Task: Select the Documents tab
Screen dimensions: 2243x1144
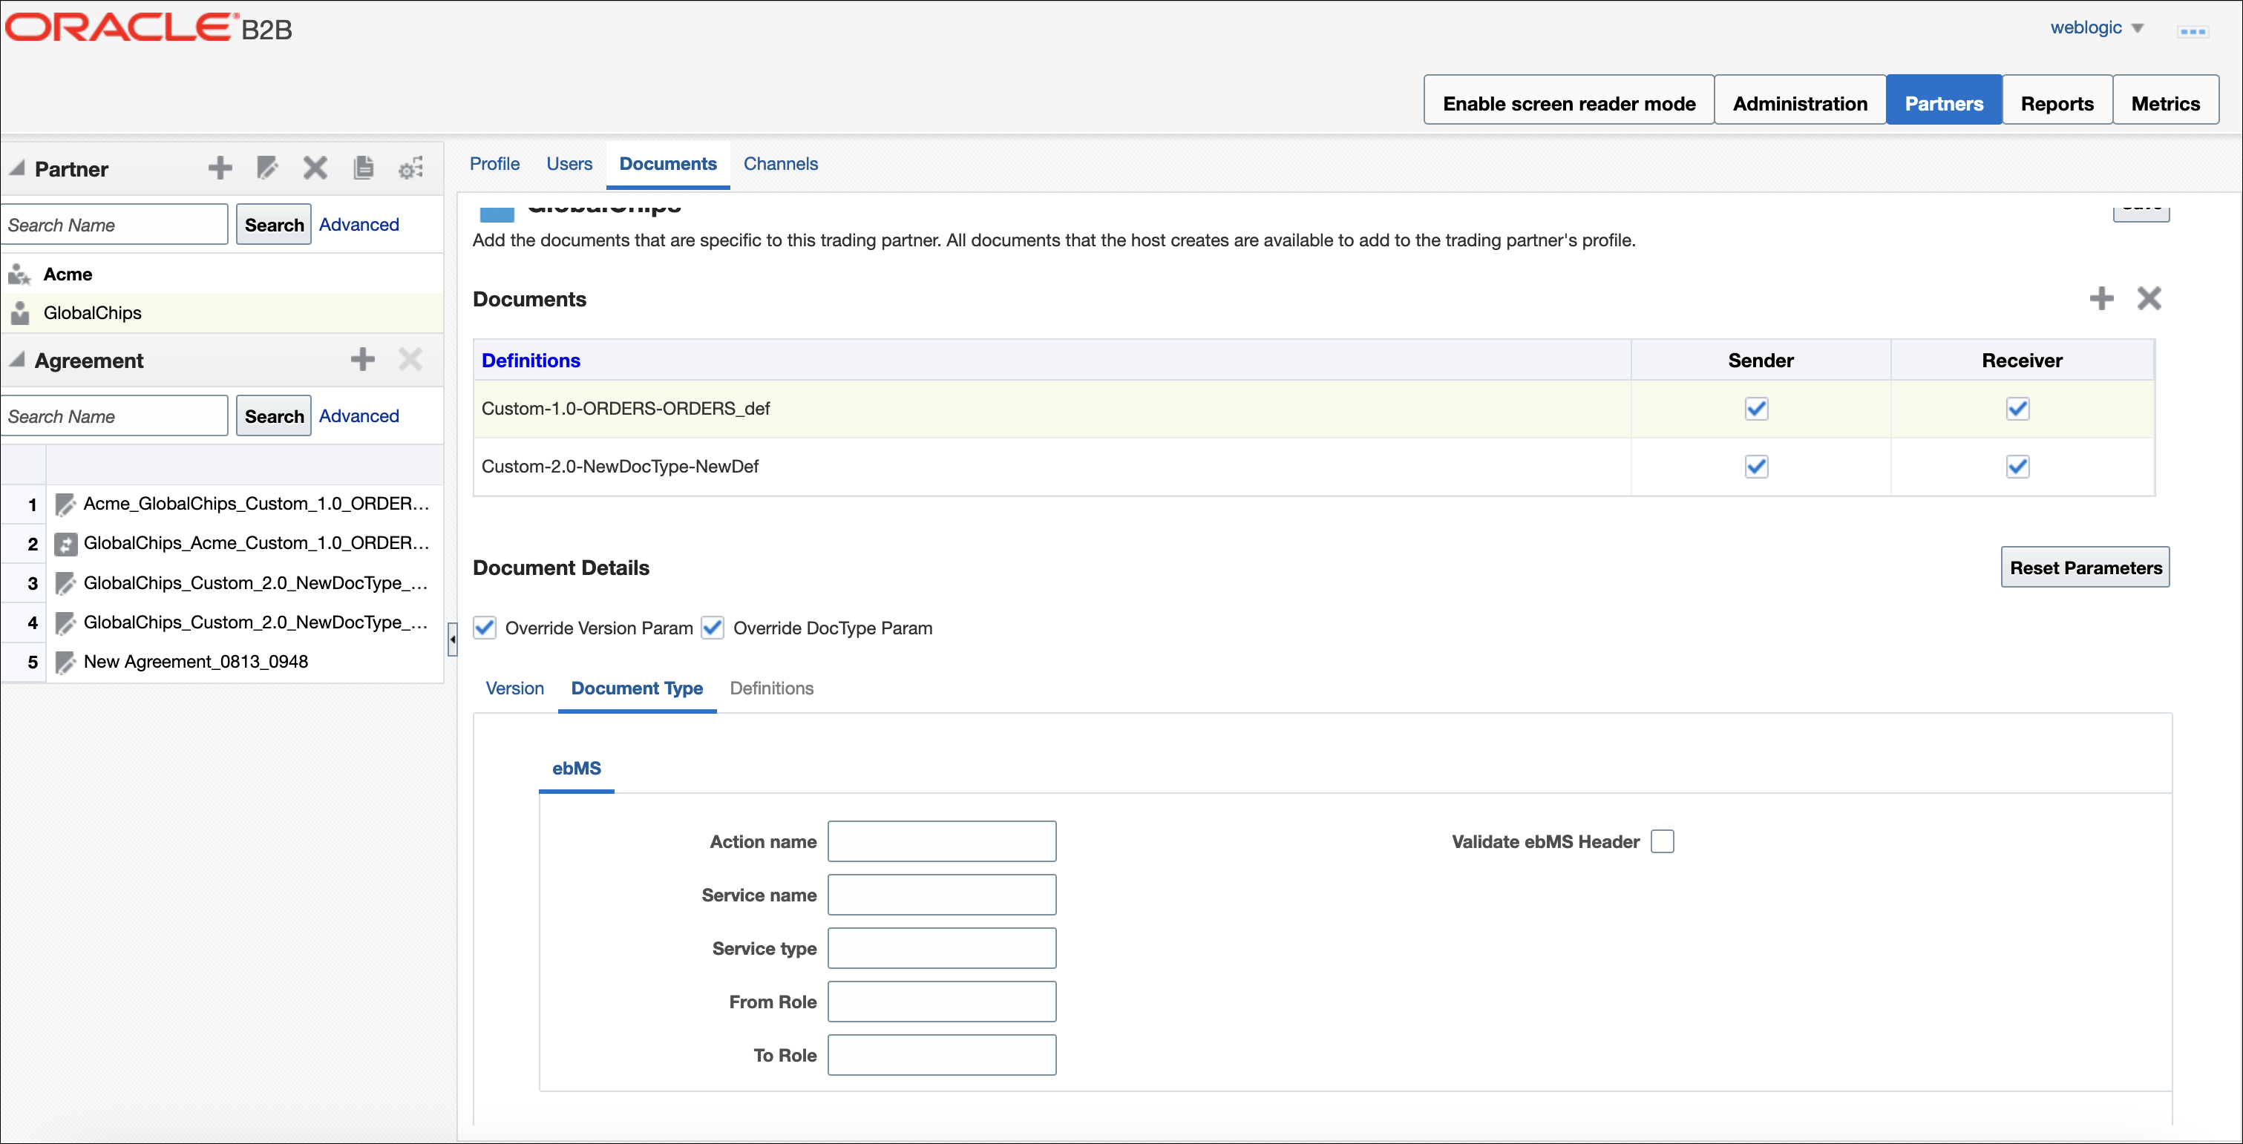Action: [x=668, y=164]
